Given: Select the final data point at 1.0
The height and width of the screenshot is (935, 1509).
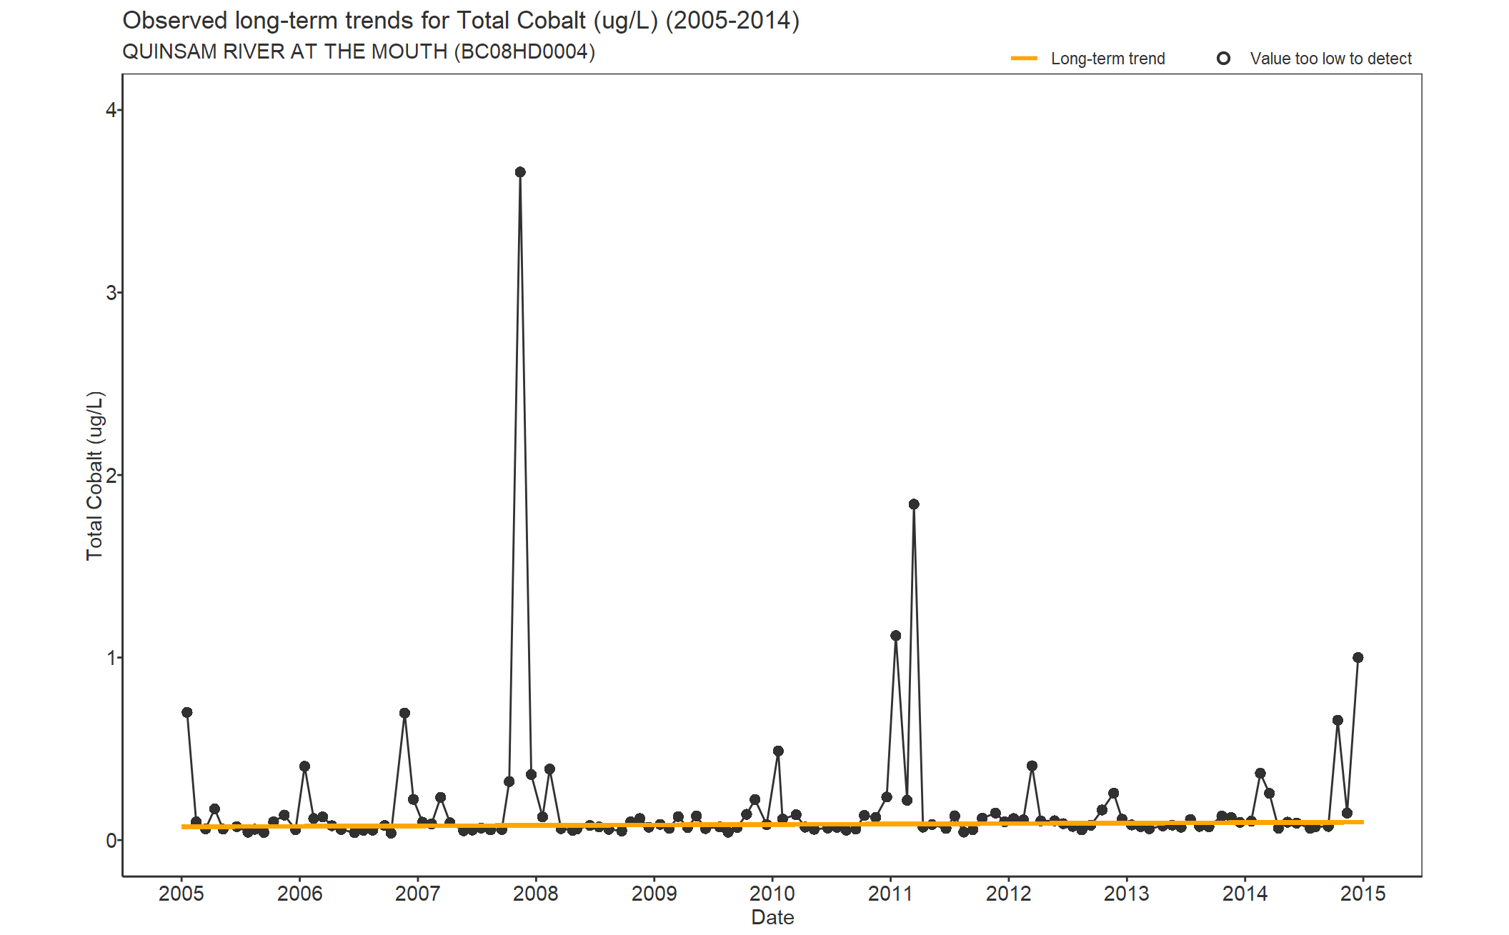Looking at the screenshot, I should [1358, 658].
